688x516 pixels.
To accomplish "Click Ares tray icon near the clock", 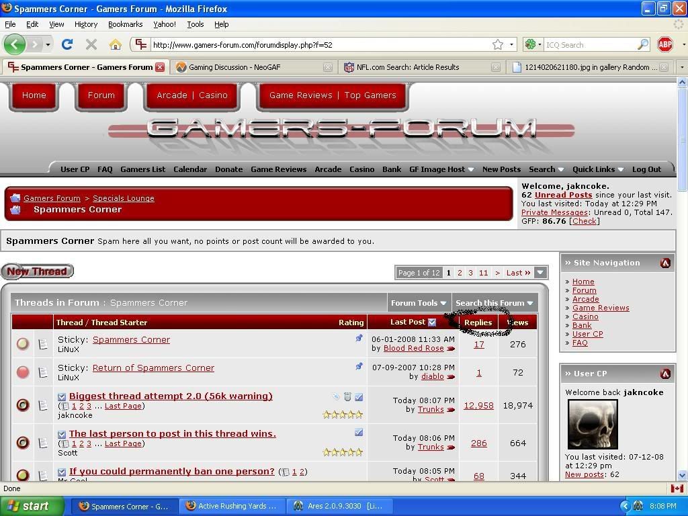I will coord(638,506).
